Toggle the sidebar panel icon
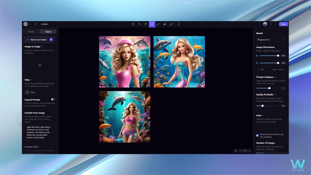 [35, 24]
